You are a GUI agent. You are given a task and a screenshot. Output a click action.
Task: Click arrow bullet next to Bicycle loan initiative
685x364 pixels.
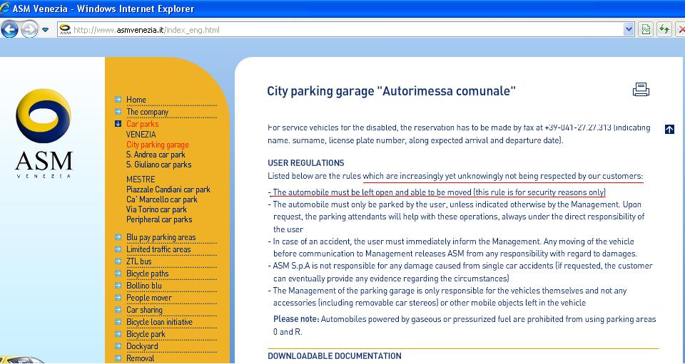(118, 322)
